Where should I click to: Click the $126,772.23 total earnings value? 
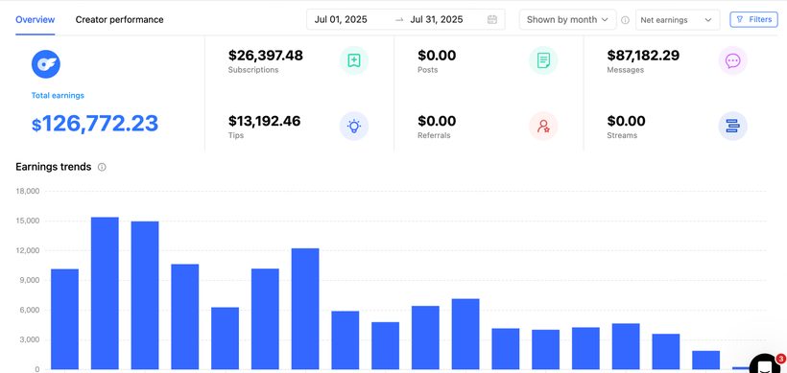[95, 124]
